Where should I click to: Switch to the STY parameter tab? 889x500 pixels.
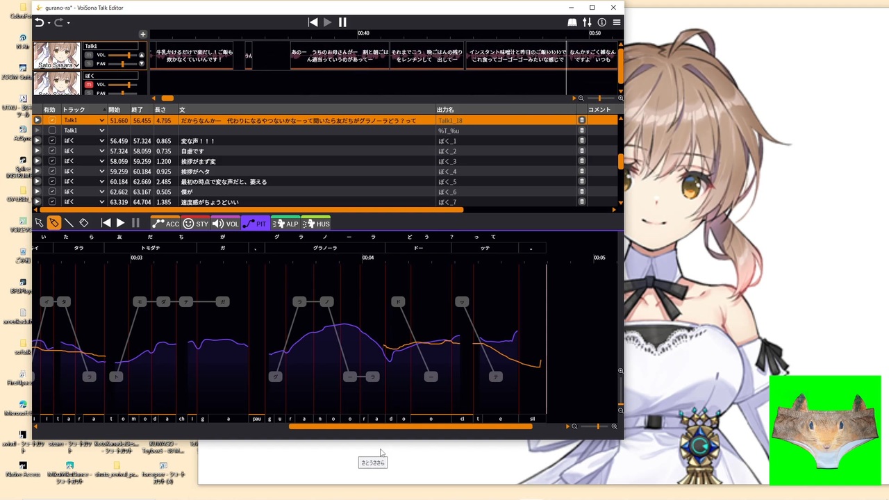pos(196,224)
